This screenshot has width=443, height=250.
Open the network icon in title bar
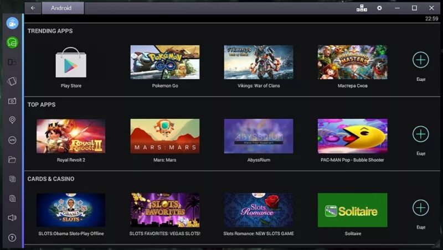click(362, 8)
